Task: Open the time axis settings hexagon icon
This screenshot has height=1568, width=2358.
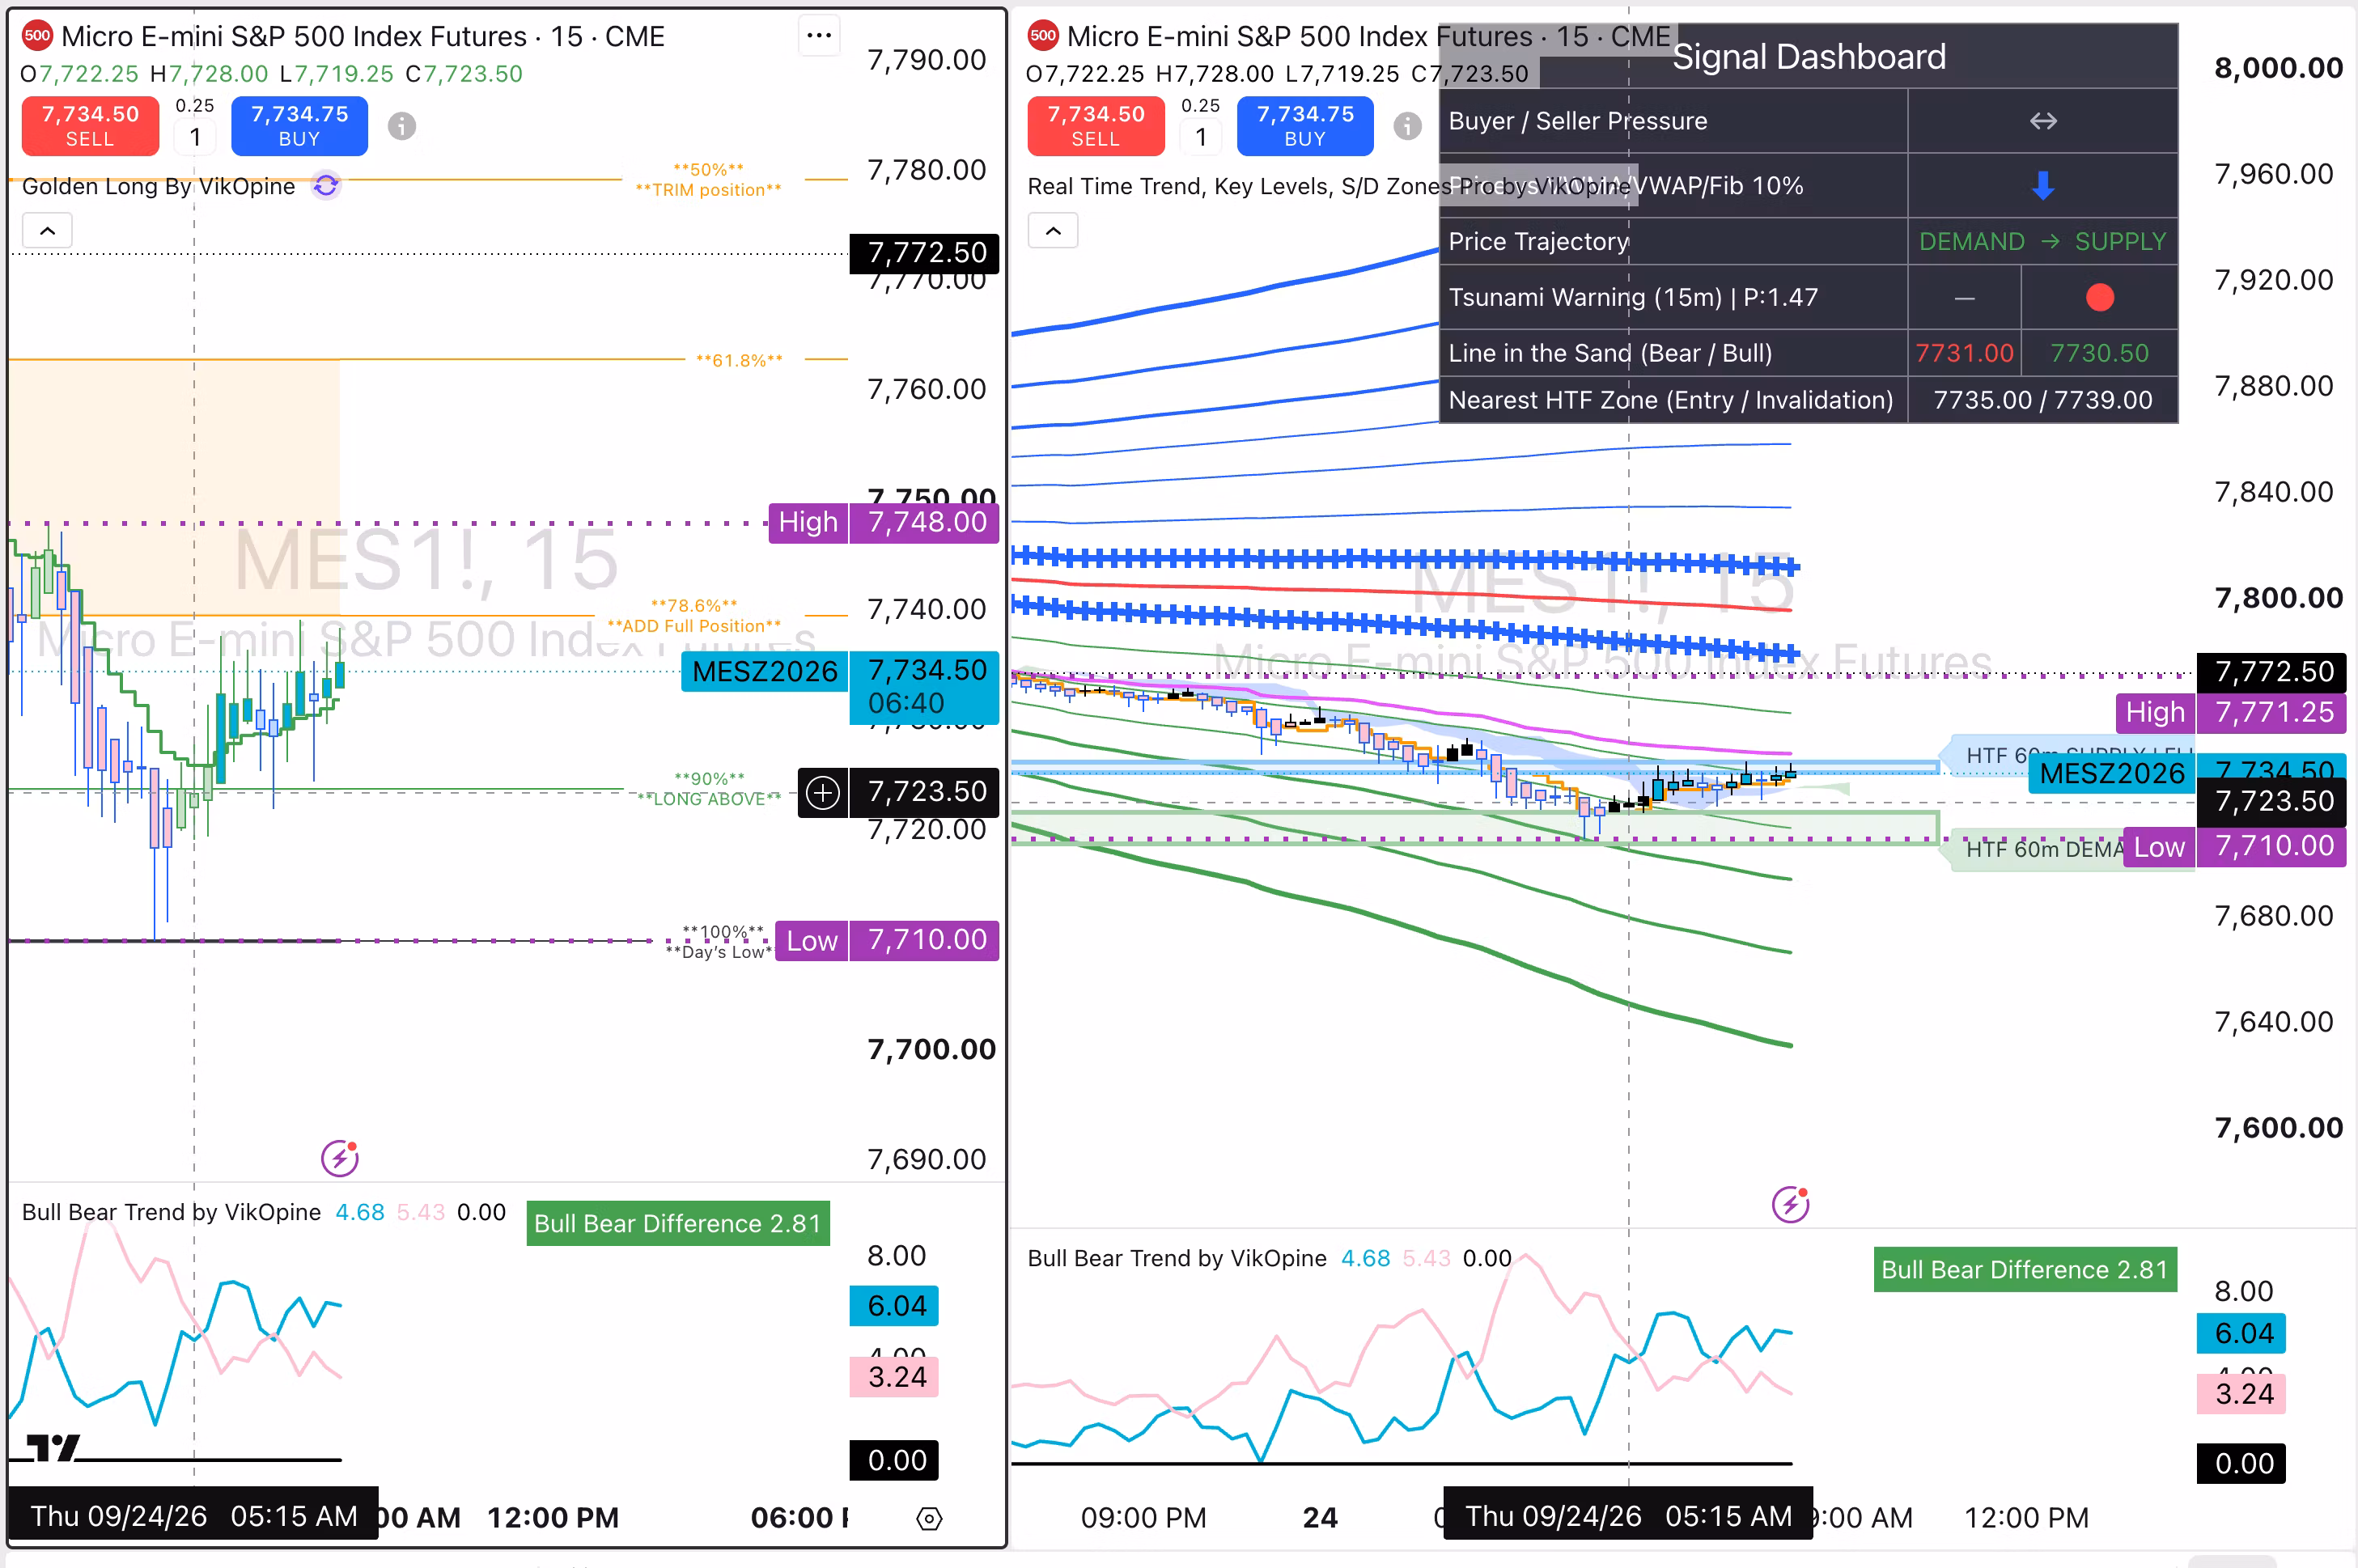Action: (929, 1518)
